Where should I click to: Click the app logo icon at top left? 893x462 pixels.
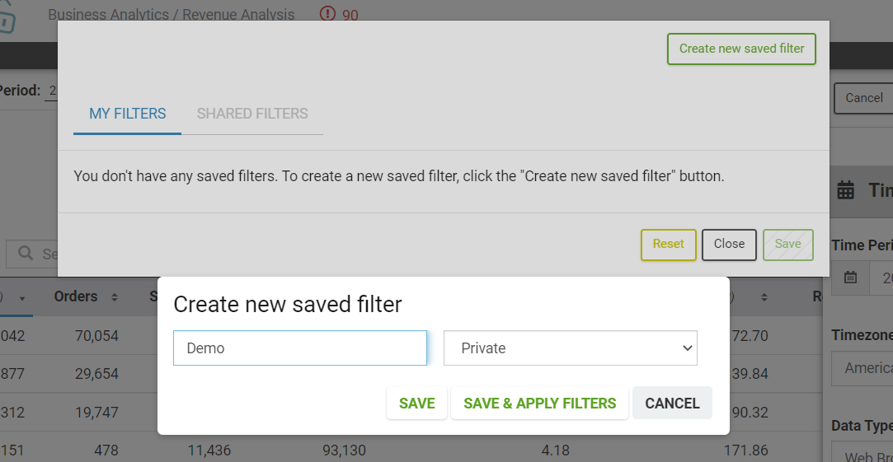pyautogui.click(x=7, y=17)
